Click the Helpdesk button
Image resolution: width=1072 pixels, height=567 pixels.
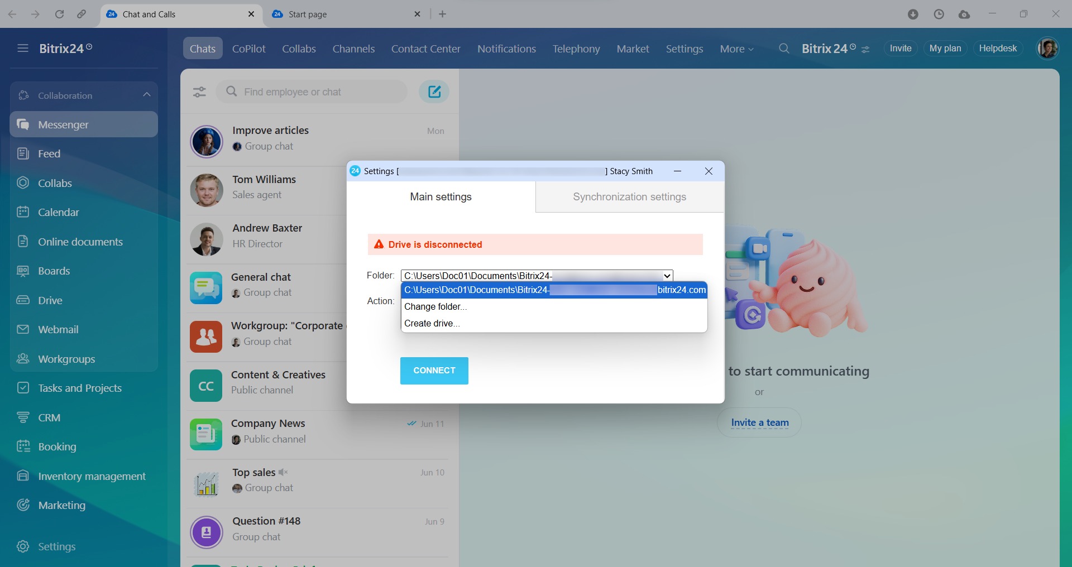(x=998, y=49)
